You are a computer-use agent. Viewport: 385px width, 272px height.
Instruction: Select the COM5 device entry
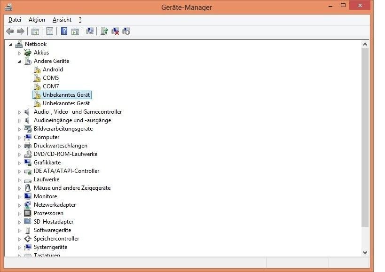(x=51, y=78)
